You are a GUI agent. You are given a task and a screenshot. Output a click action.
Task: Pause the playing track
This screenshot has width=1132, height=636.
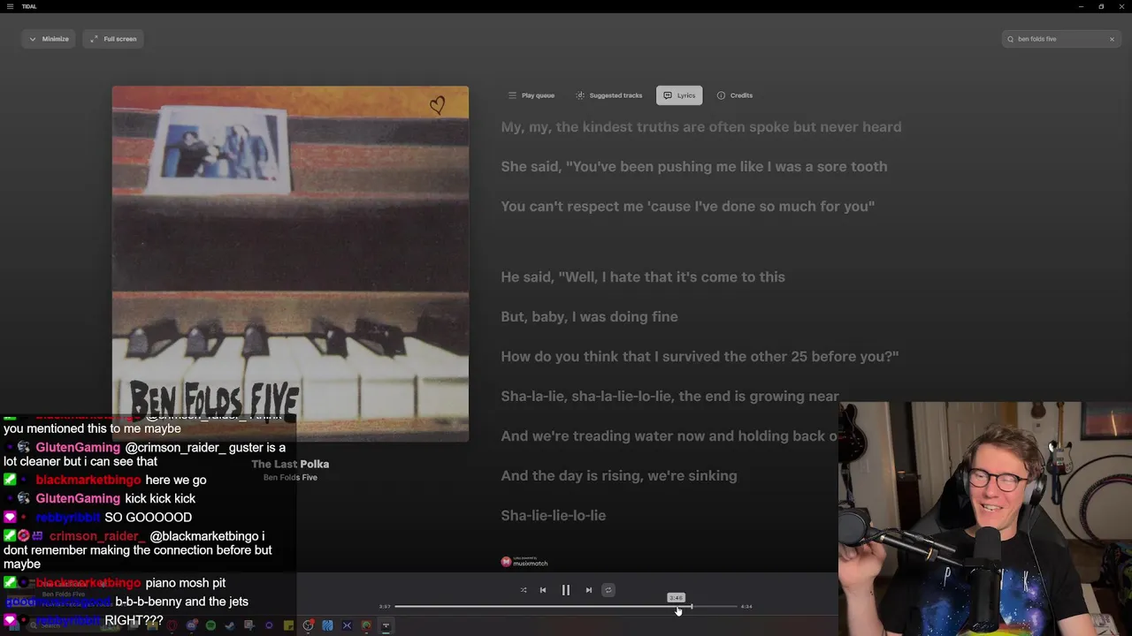[x=566, y=590]
